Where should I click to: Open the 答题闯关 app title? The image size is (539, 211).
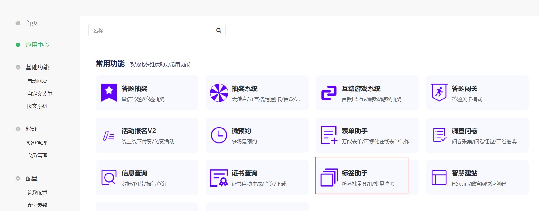[464, 89]
